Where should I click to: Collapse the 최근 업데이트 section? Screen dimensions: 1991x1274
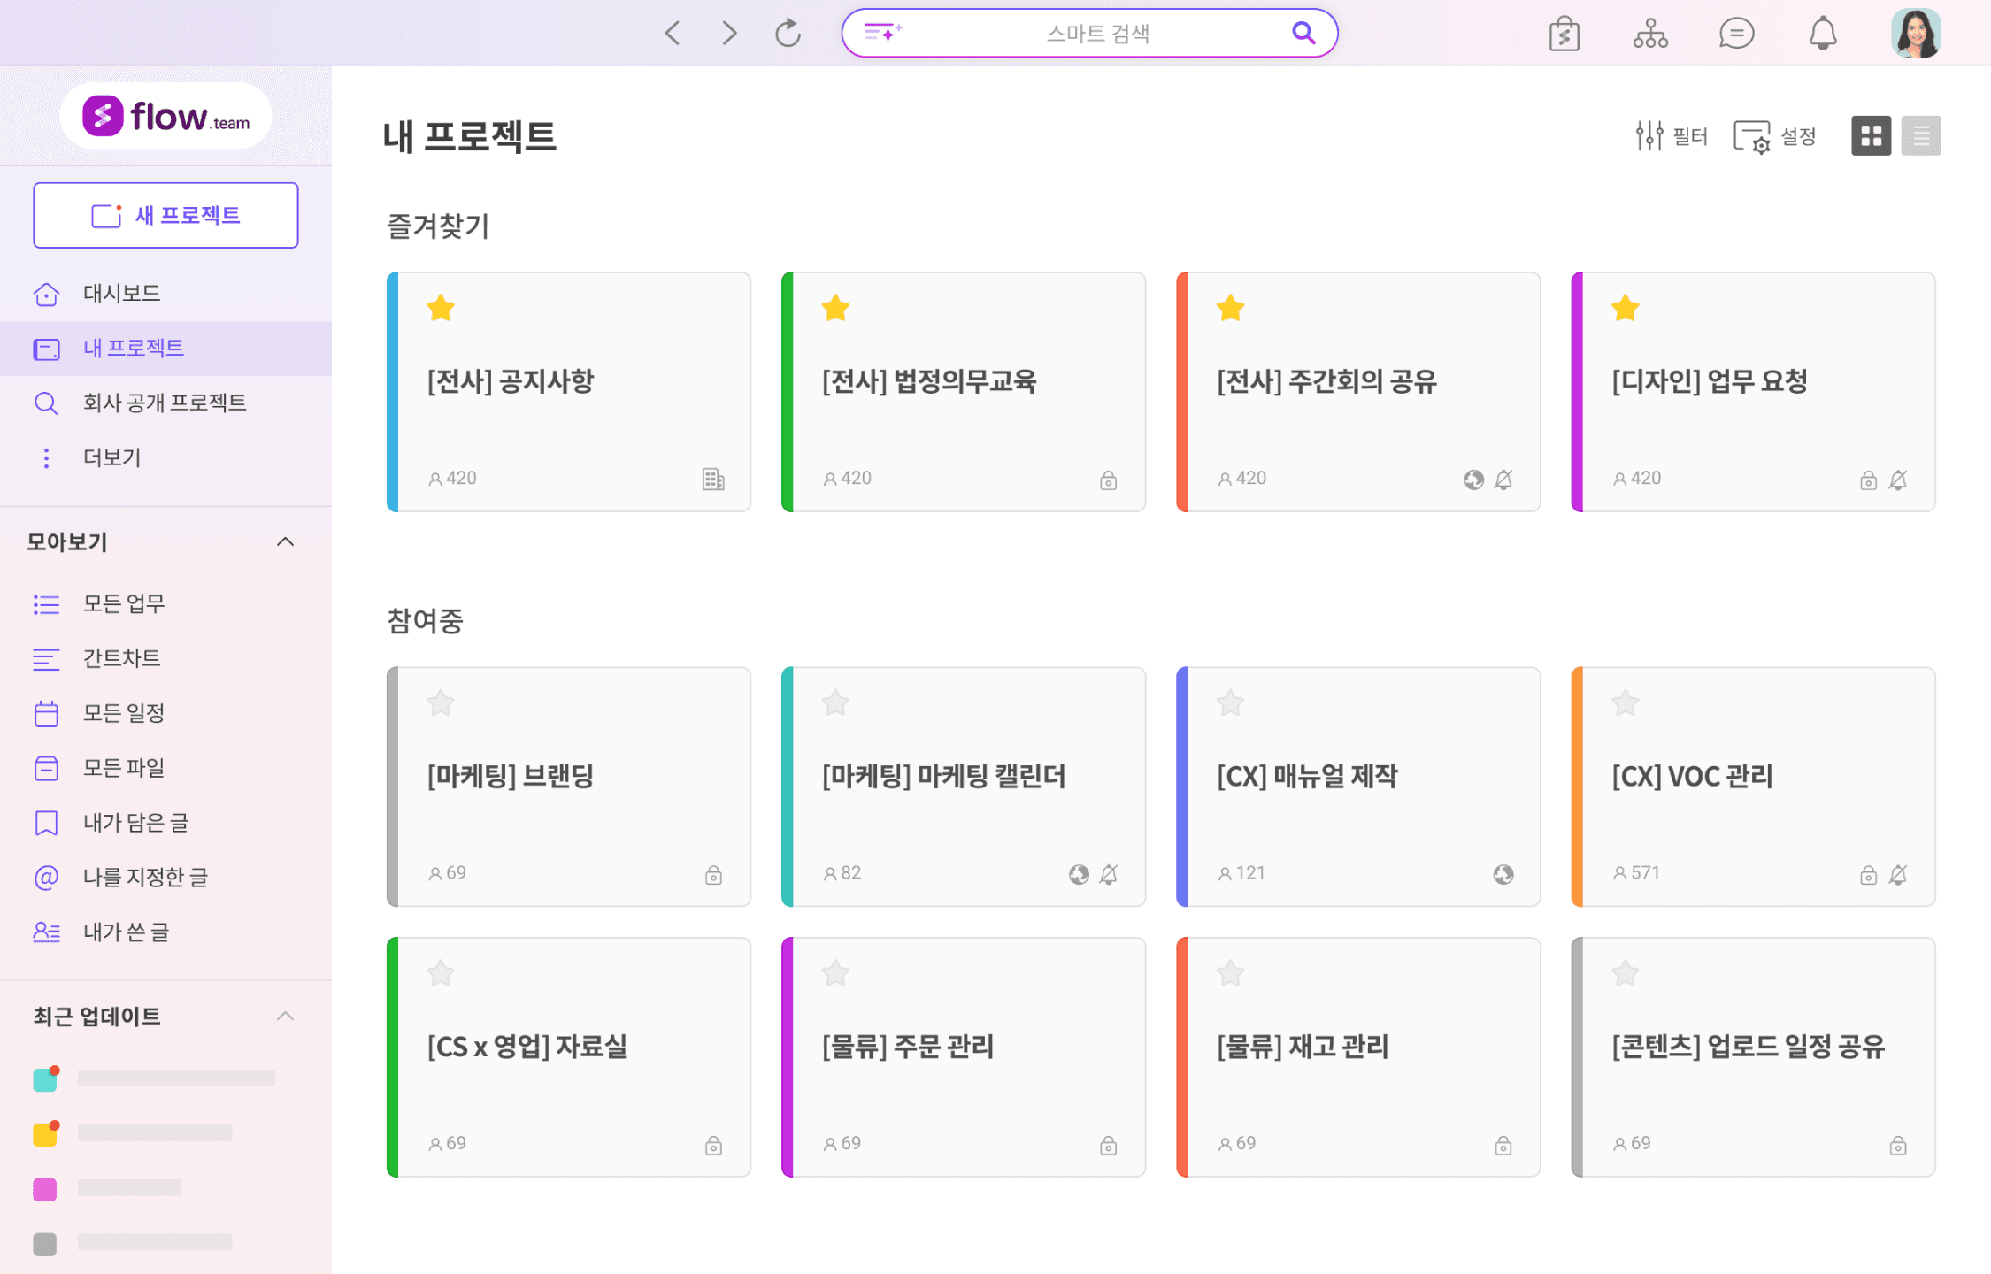click(285, 1016)
